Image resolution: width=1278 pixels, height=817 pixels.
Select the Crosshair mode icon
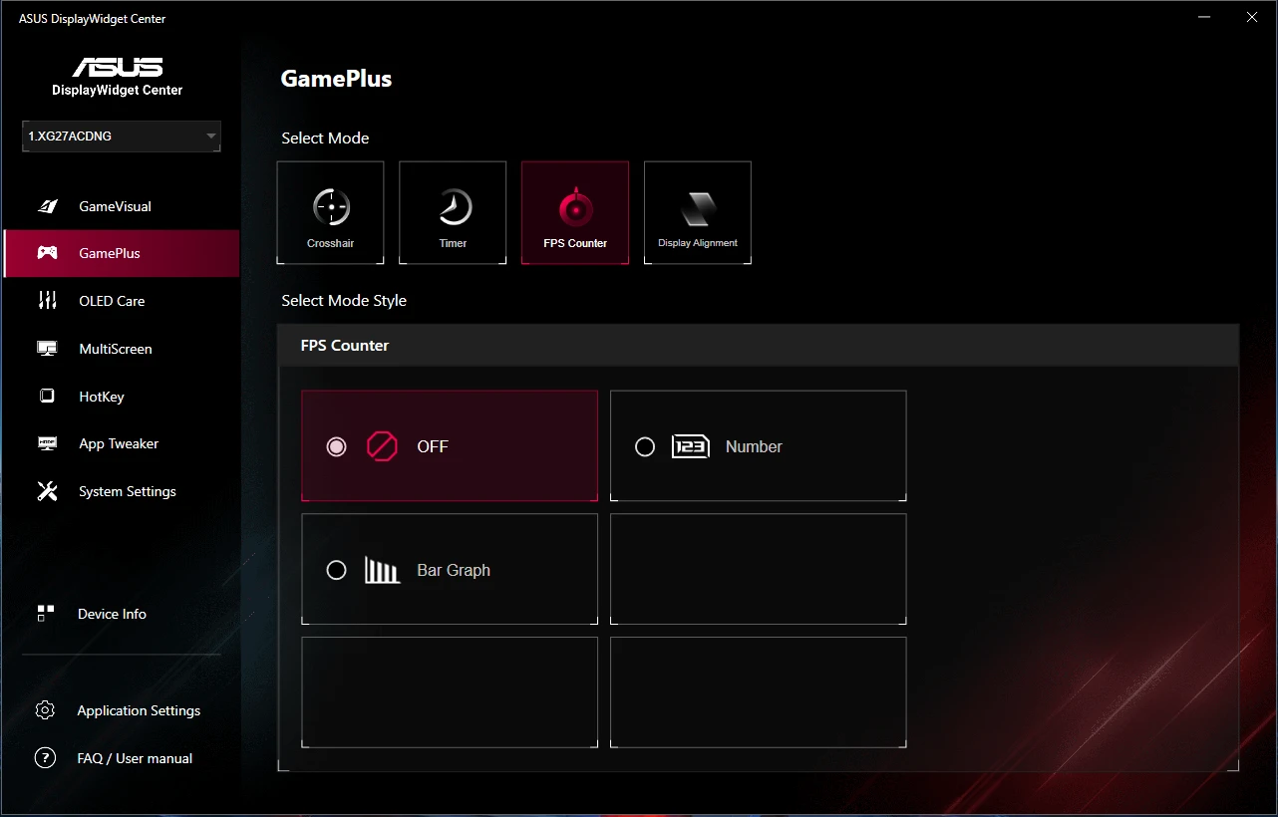330,208
